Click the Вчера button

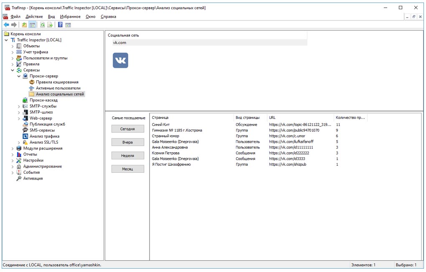pos(128,142)
